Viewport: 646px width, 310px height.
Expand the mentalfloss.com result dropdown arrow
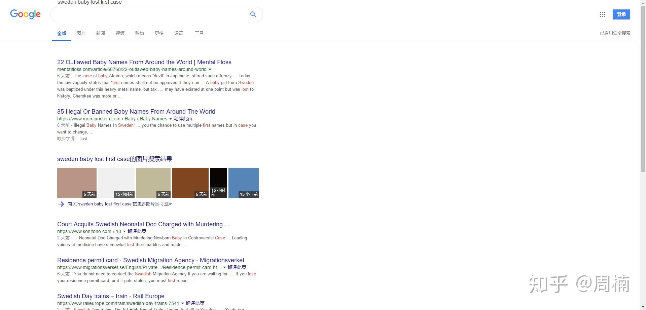210,70
